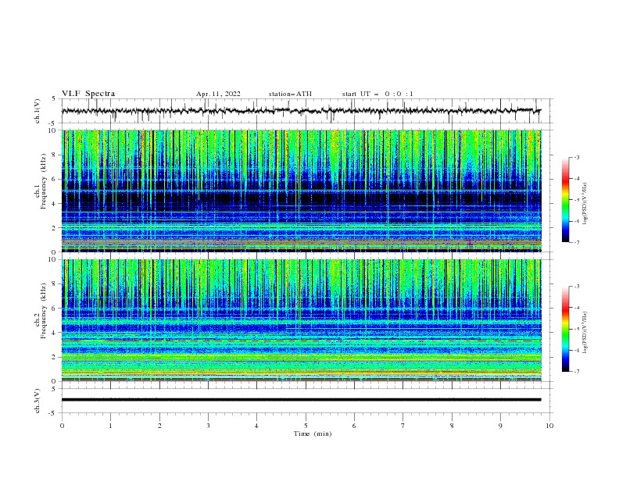The width and height of the screenshot is (619, 478).
Task: Click inside the ch.1 spectrogram panel
Action: 301,191
